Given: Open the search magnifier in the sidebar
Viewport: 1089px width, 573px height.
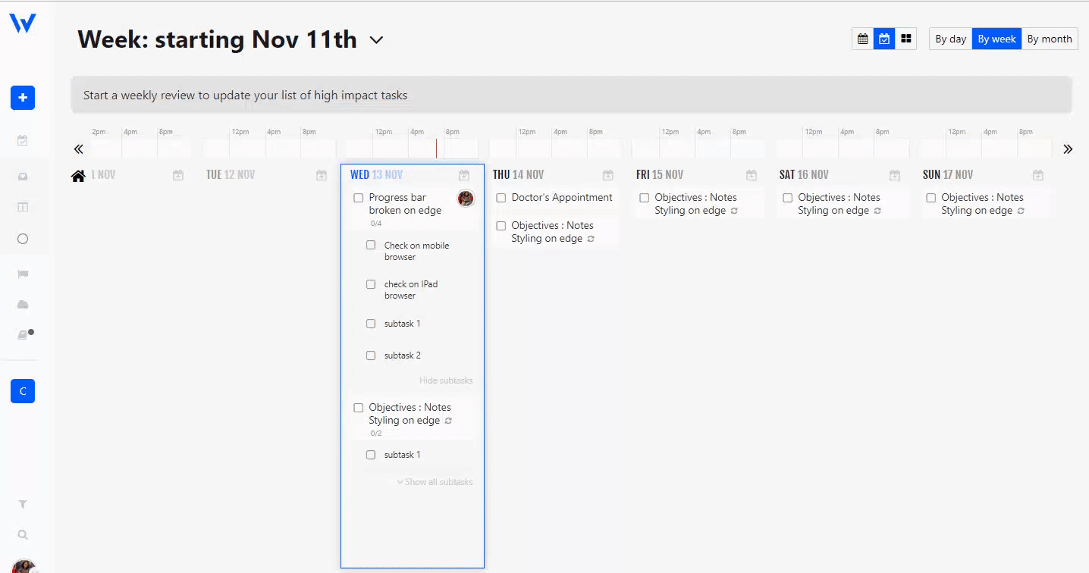Looking at the screenshot, I should pos(22,534).
